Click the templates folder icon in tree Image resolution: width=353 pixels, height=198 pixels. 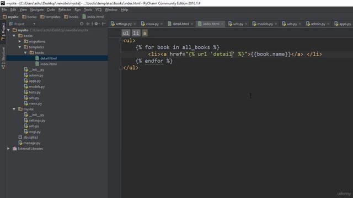click(26, 47)
